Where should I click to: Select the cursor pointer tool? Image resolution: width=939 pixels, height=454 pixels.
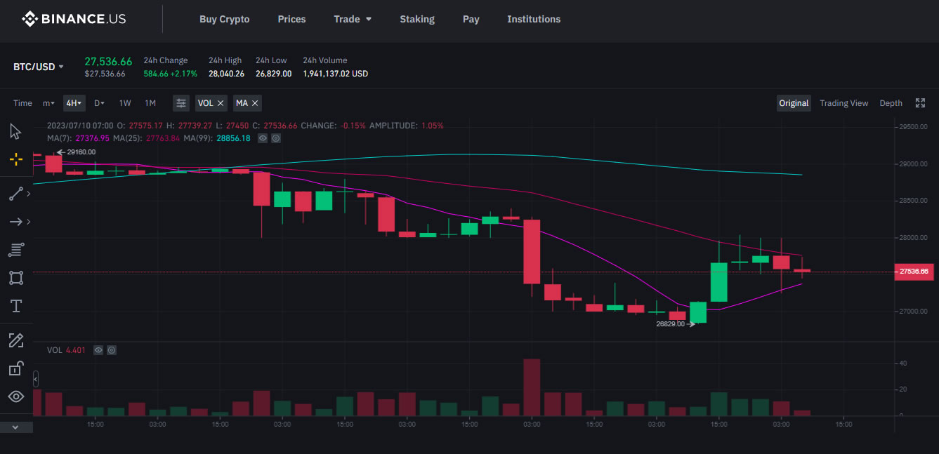click(x=15, y=132)
